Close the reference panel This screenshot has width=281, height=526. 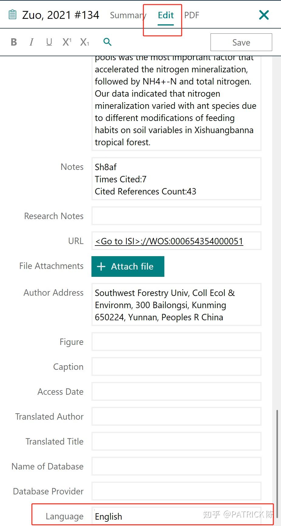click(x=264, y=15)
